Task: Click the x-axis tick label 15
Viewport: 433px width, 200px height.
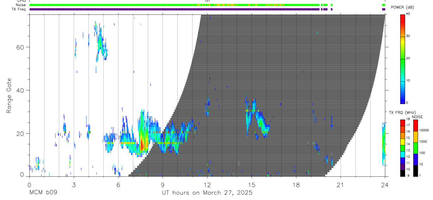Action: pyautogui.click(x=251, y=185)
